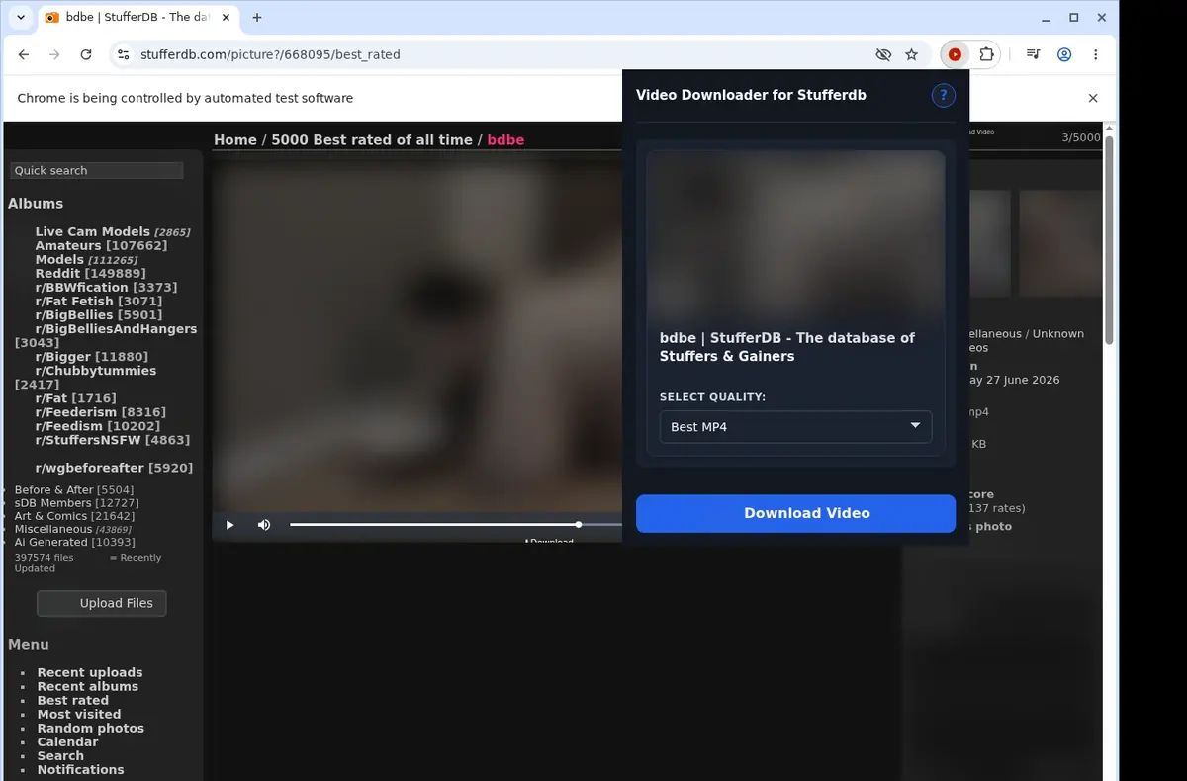Select Most visited menu item
This screenshot has width=1187, height=781.
[79, 714]
